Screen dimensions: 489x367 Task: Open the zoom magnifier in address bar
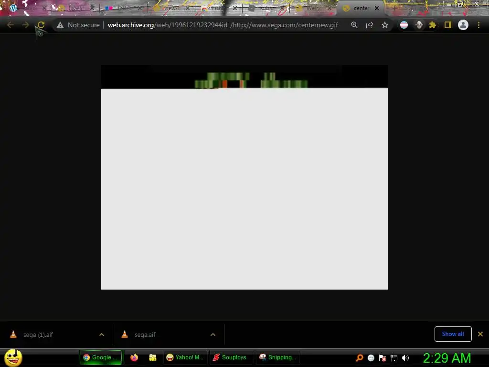click(354, 25)
